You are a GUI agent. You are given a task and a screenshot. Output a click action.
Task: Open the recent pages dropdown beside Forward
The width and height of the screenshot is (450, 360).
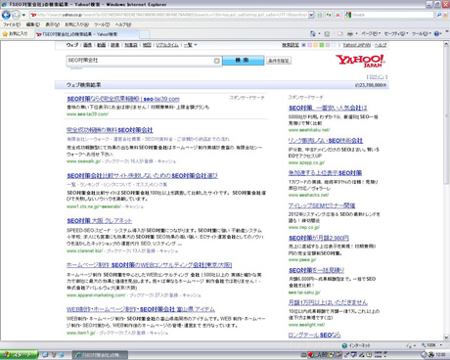(23, 15)
